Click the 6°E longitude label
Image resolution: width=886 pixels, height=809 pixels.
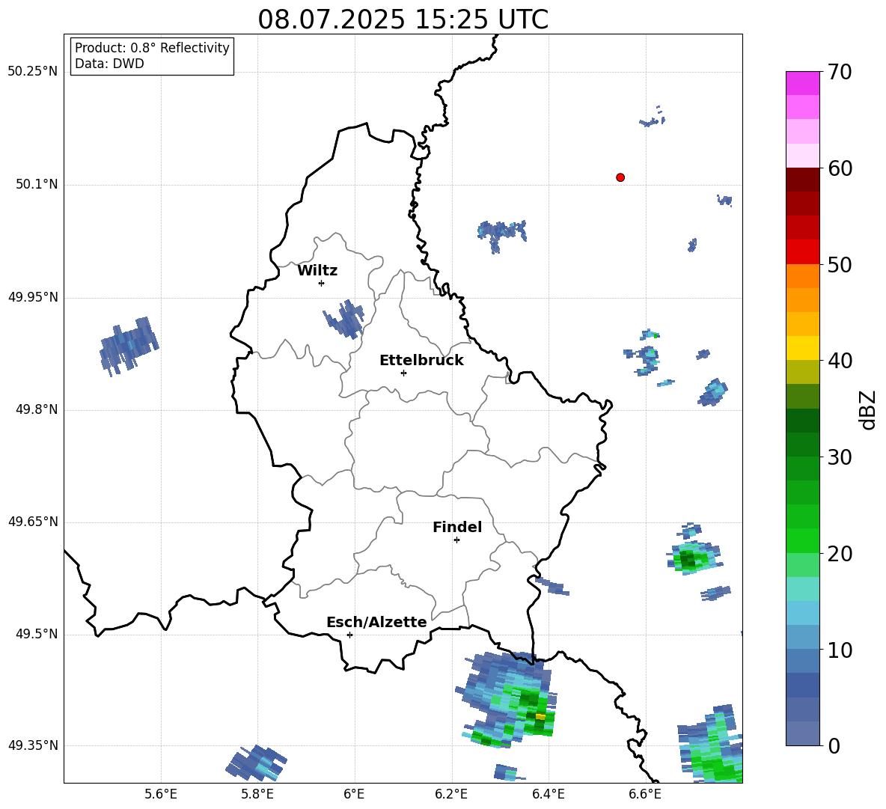point(354,794)
